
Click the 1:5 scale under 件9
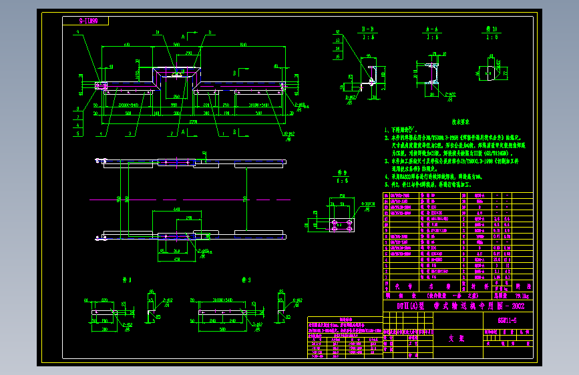[343, 180]
